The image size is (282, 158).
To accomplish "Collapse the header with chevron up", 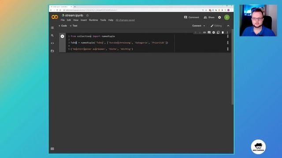I will click(x=228, y=26).
